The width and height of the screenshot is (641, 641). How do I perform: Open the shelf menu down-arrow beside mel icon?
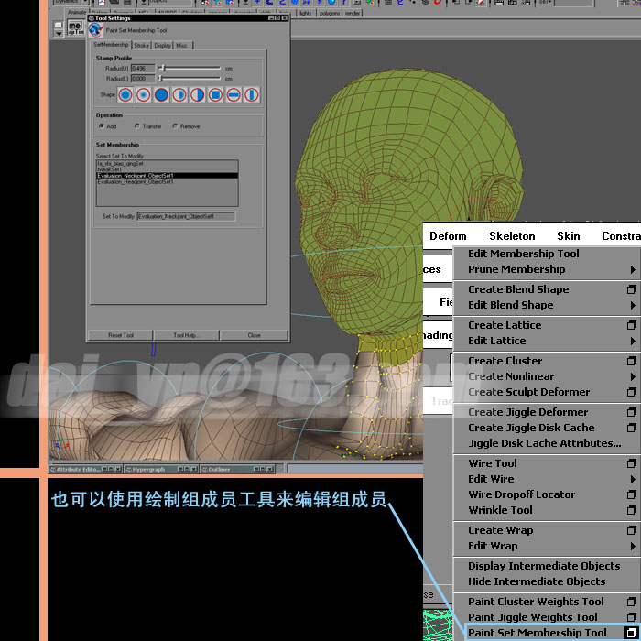(x=59, y=34)
